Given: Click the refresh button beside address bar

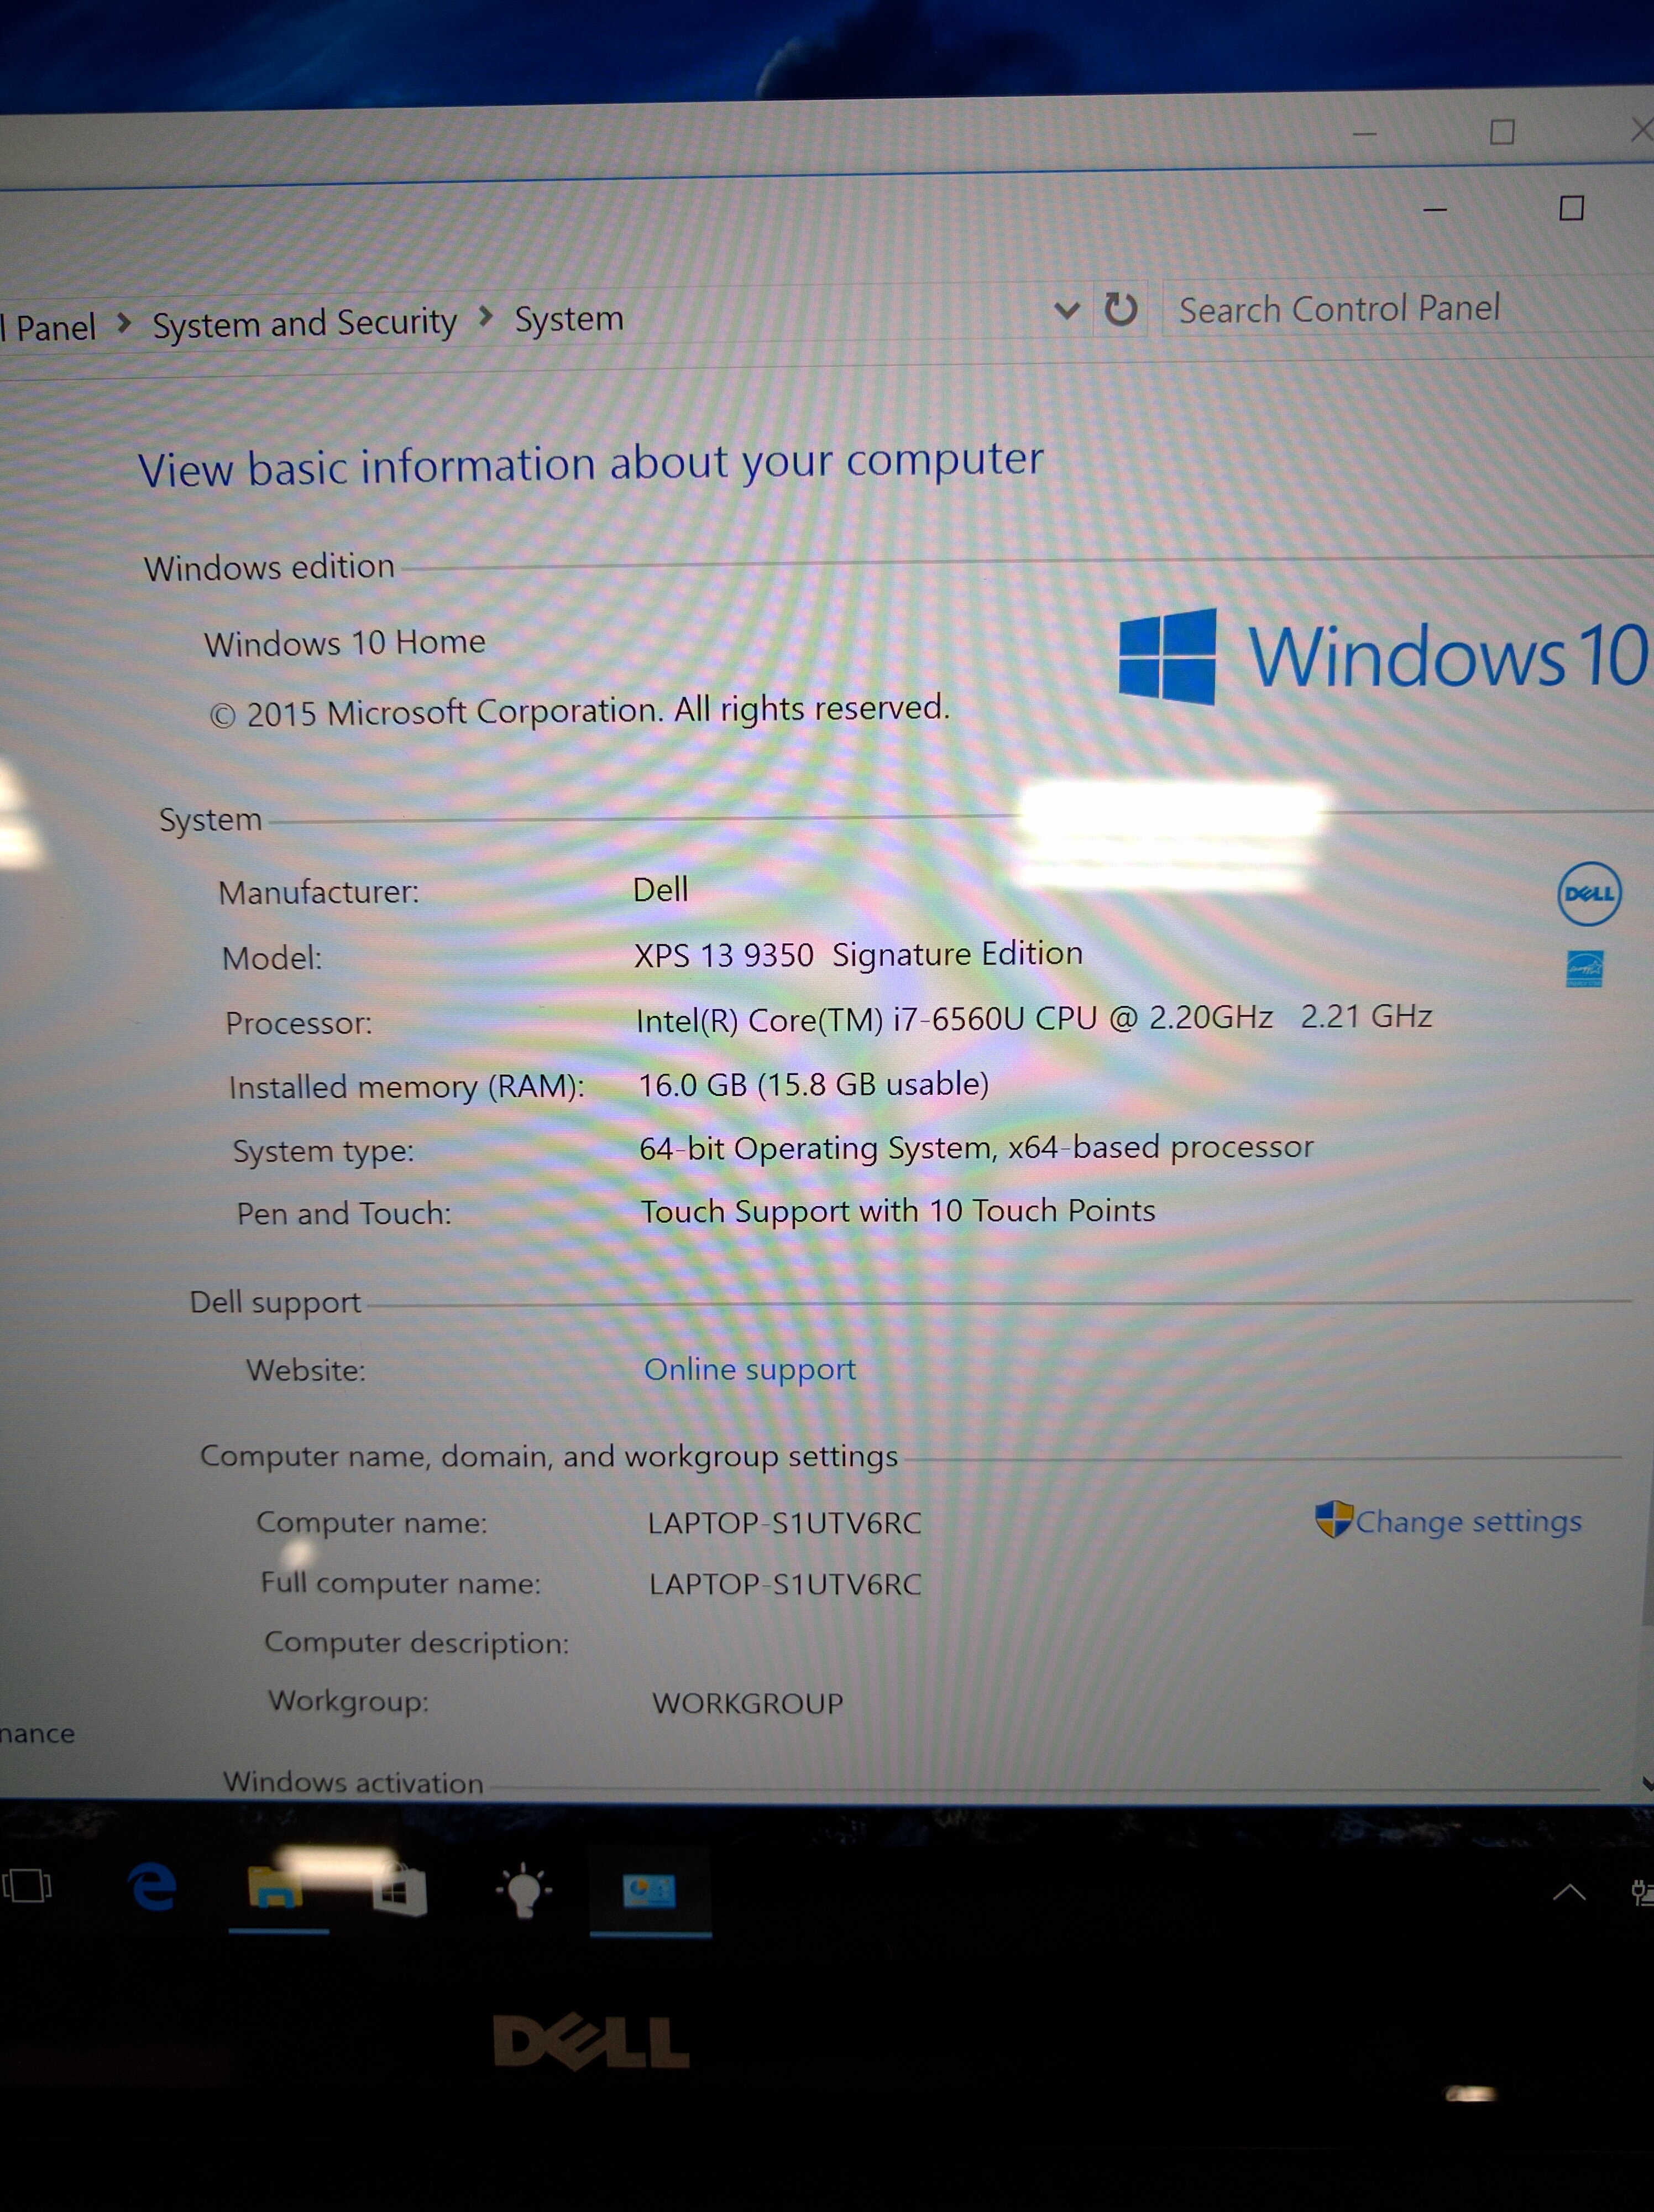Looking at the screenshot, I should (1121, 309).
